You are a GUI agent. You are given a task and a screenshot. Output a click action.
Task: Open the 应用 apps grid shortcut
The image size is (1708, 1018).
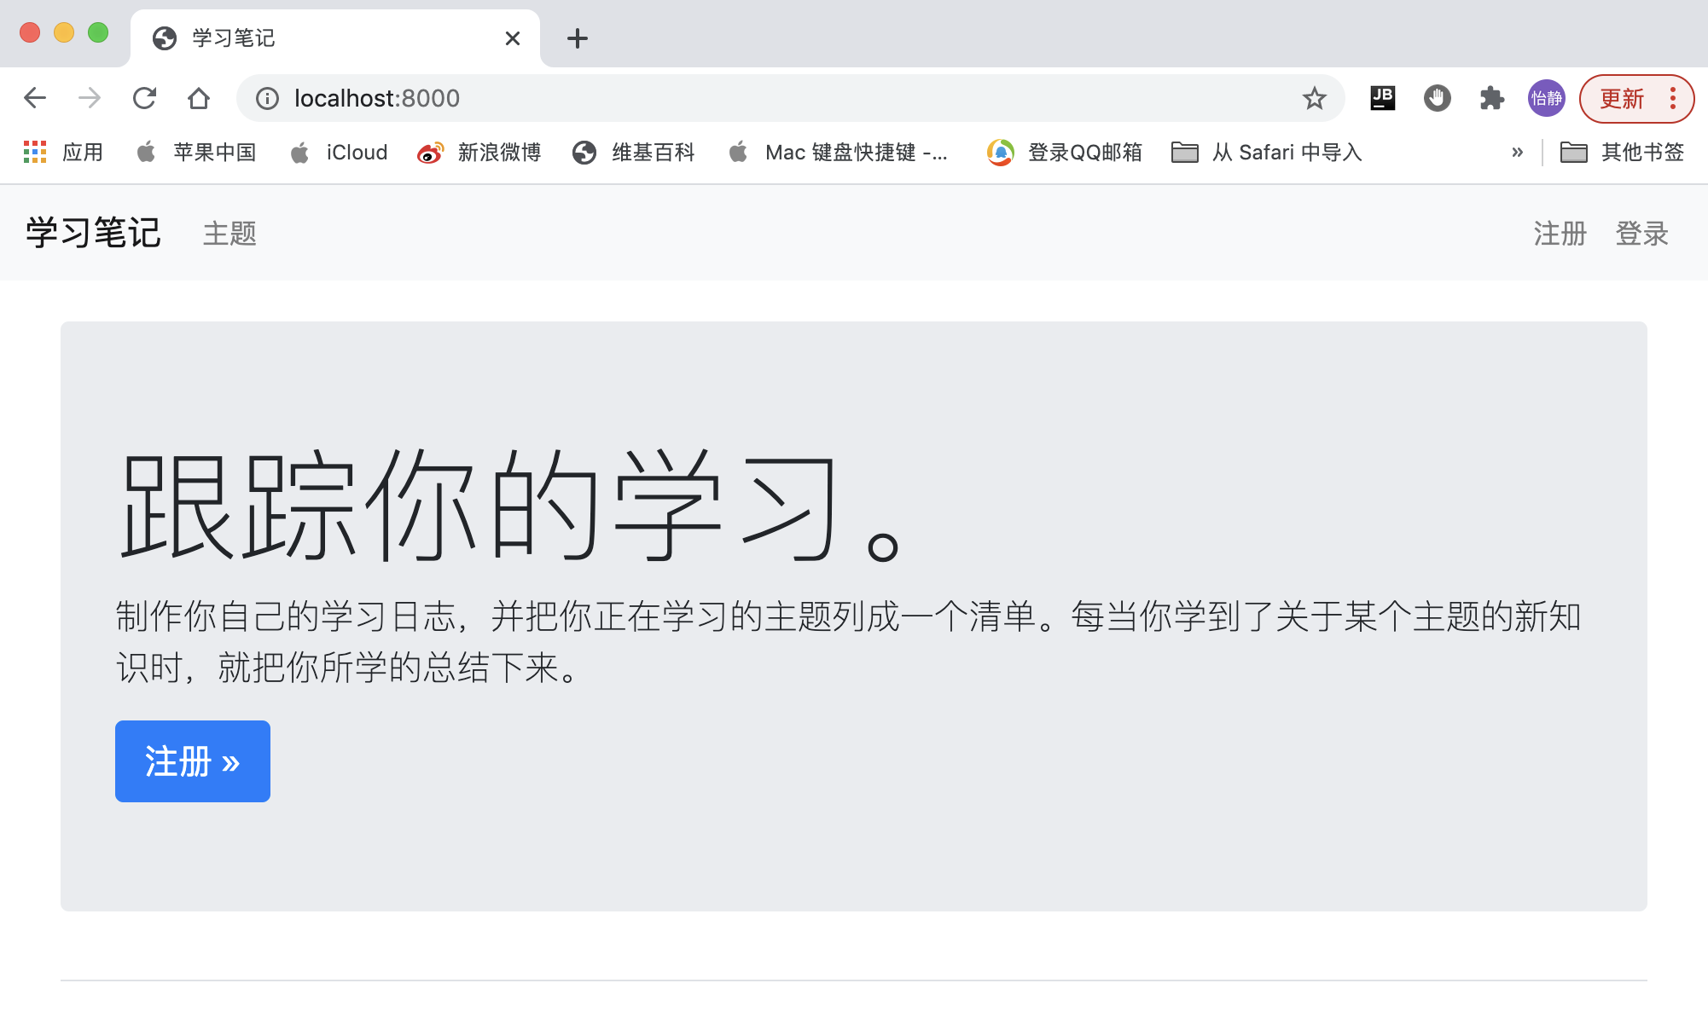[x=63, y=153]
